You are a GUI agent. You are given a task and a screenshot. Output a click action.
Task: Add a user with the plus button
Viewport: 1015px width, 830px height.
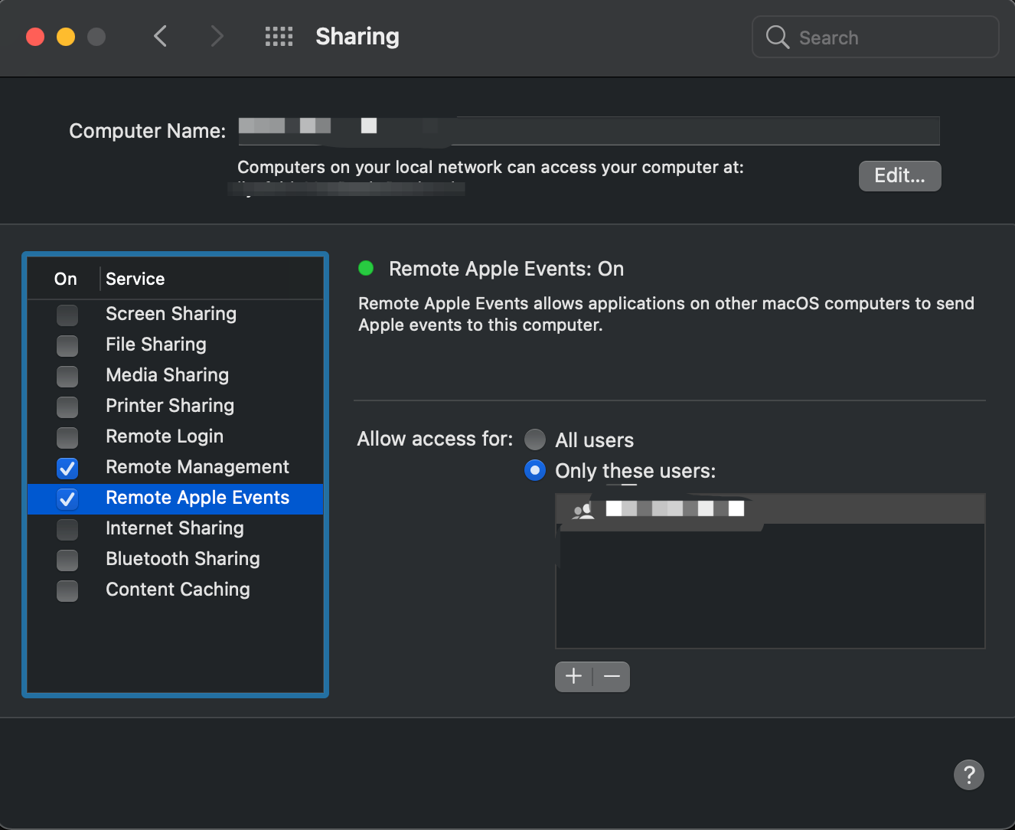[x=573, y=676]
